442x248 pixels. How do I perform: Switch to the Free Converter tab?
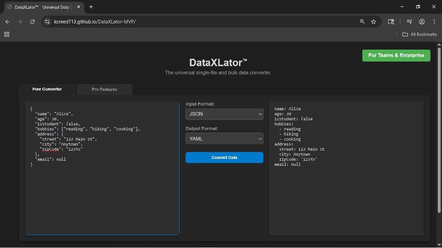tap(47, 89)
